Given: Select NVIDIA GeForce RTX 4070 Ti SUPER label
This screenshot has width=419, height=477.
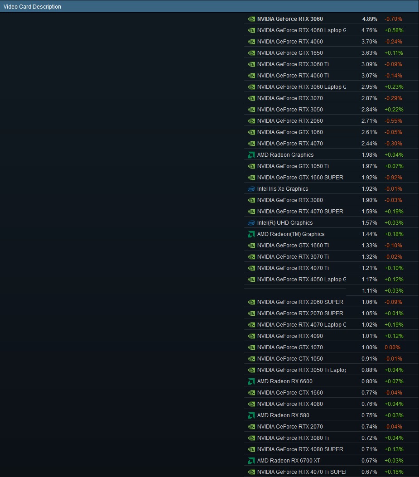Looking at the screenshot, I should point(302,472).
